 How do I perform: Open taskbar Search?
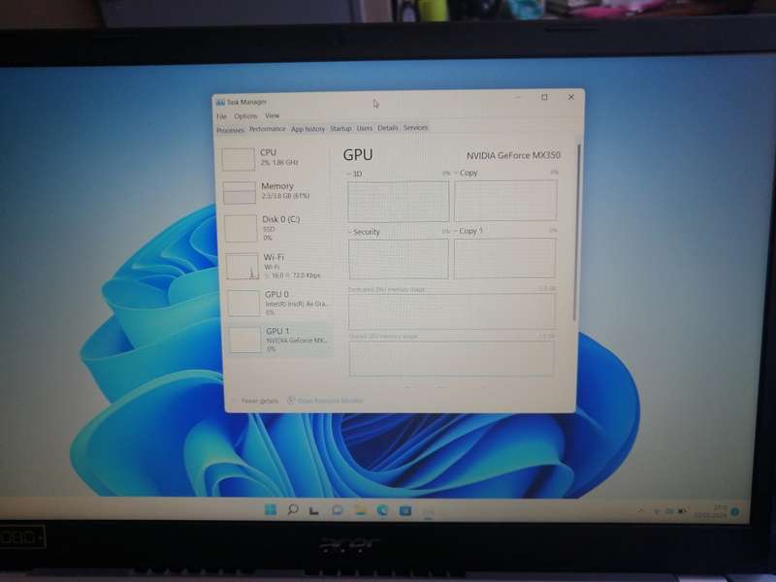point(293,510)
